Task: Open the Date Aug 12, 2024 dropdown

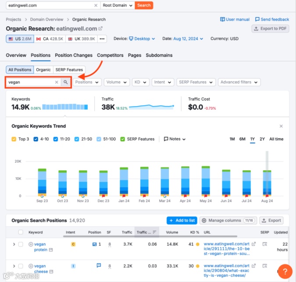Action: pyautogui.click(x=188, y=39)
